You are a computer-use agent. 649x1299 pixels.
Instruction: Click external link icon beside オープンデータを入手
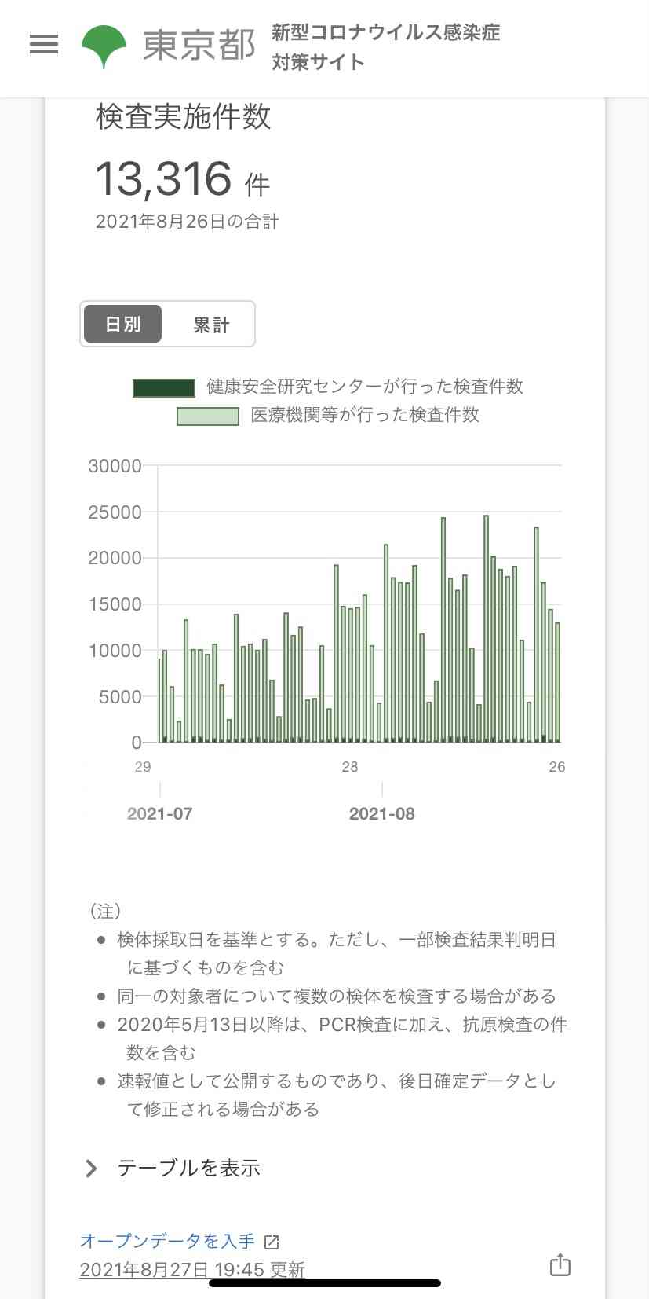coord(272,1242)
